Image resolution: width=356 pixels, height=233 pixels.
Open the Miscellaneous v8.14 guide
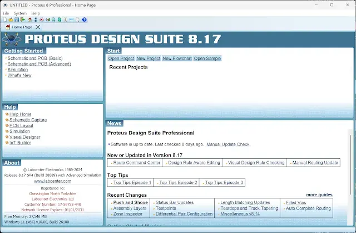tap(240, 214)
